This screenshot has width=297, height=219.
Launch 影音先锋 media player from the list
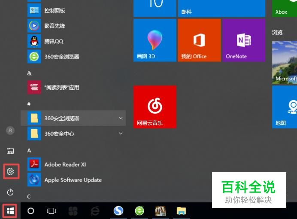[x=73, y=26]
